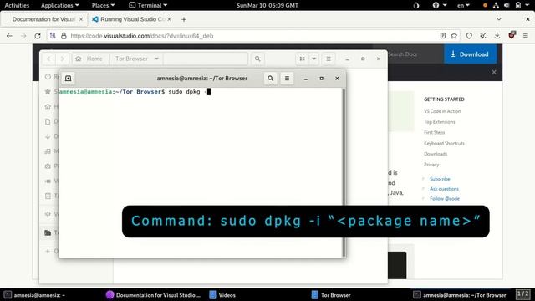Open 'VS Code in Action' docs link
Image resolution: width=535 pixels, height=301 pixels.
tap(442, 111)
